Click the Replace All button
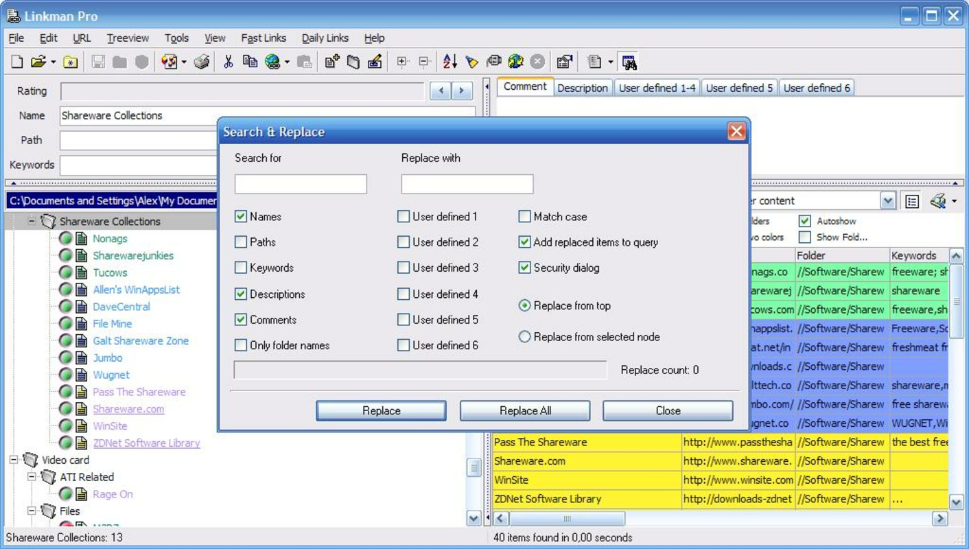Image resolution: width=969 pixels, height=549 pixels. [525, 410]
